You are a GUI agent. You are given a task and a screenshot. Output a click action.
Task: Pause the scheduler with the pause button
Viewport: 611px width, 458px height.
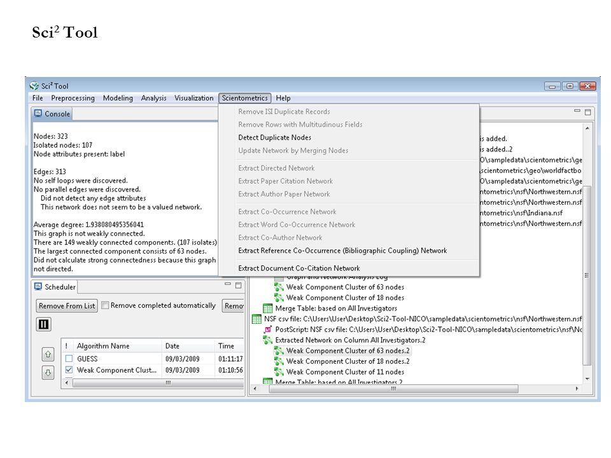click(x=44, y=324)
